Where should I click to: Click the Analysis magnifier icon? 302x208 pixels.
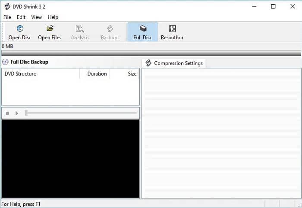tap(80, 28)
